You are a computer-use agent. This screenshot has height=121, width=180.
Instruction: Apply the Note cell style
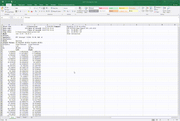[133, 11]
